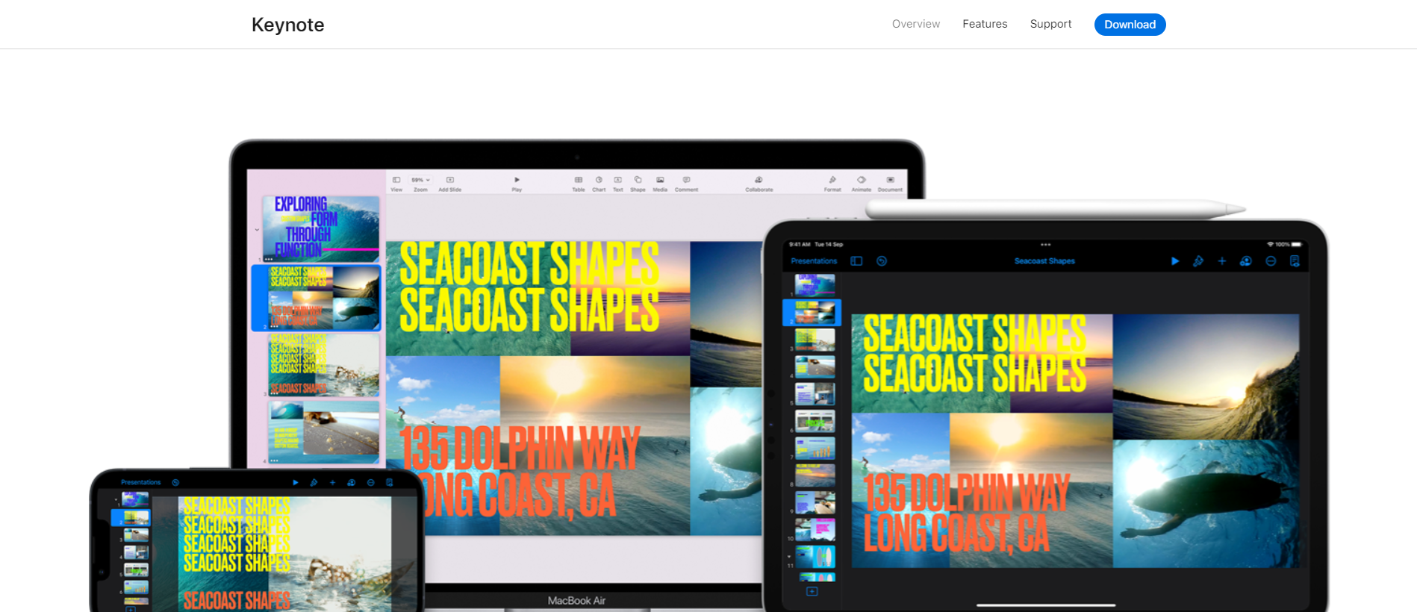Click the Chart icon in the MacBook toolbar

pos(599,180)
